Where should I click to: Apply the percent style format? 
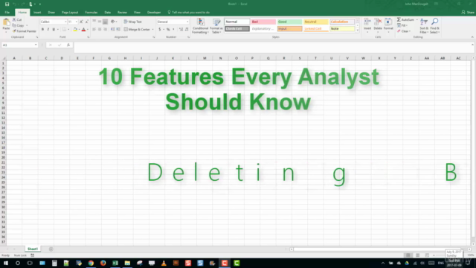coord(168,30)
